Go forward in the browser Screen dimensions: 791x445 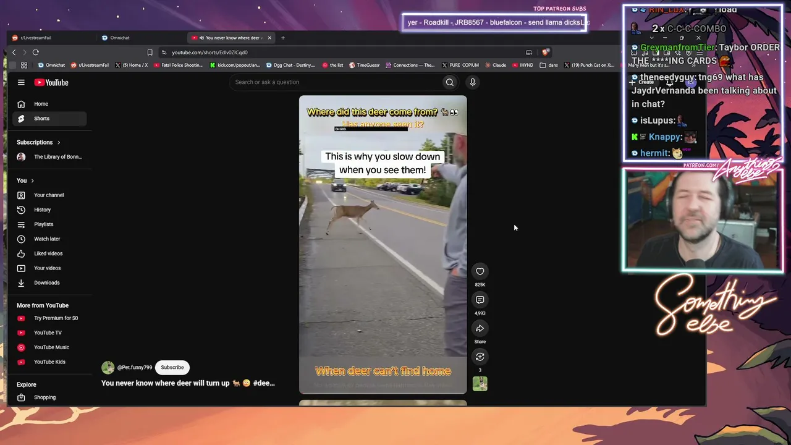pos(24,53)
